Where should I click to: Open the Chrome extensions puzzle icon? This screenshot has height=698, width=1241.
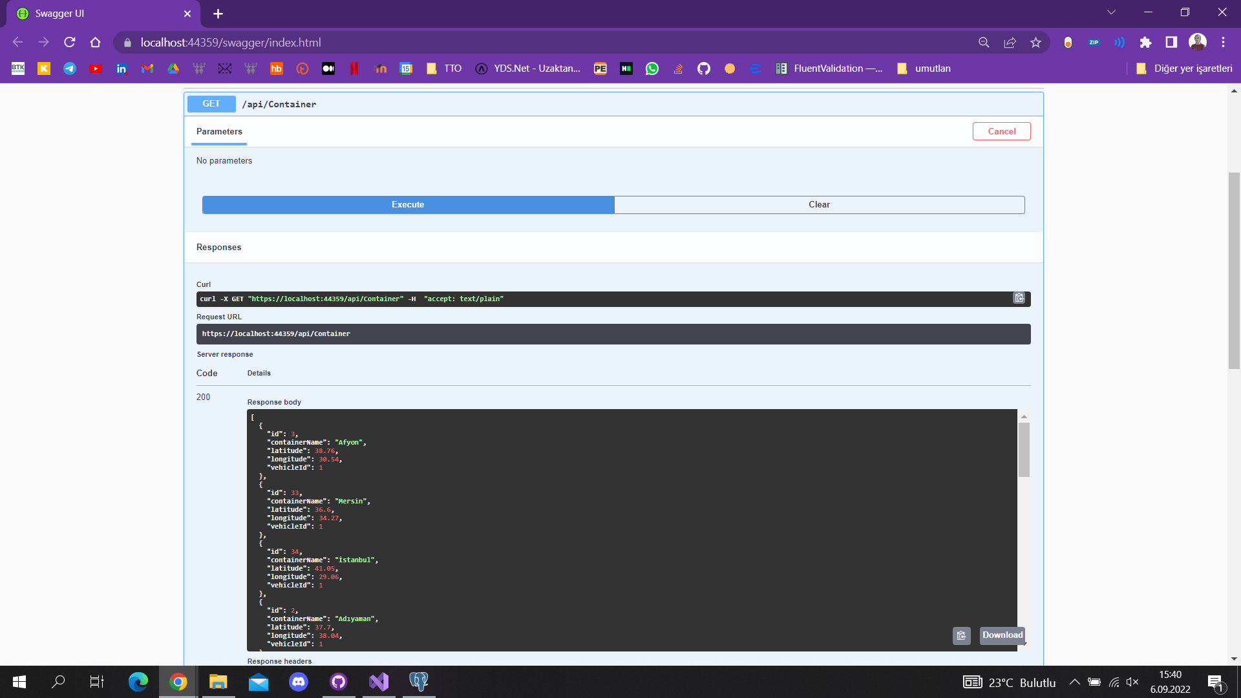1146,42
